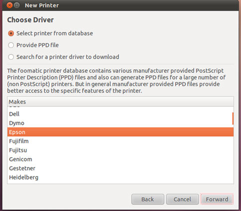Go Back to the previous step
The width and height of the screenshot is (241, 211).
(x=148, y=199)
